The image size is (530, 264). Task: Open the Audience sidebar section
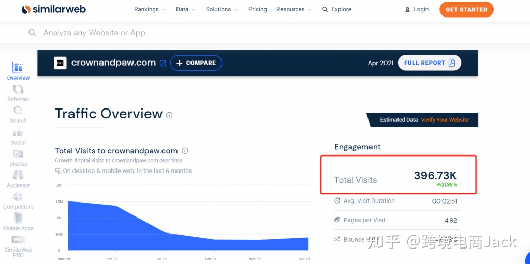tap(18, 179)
